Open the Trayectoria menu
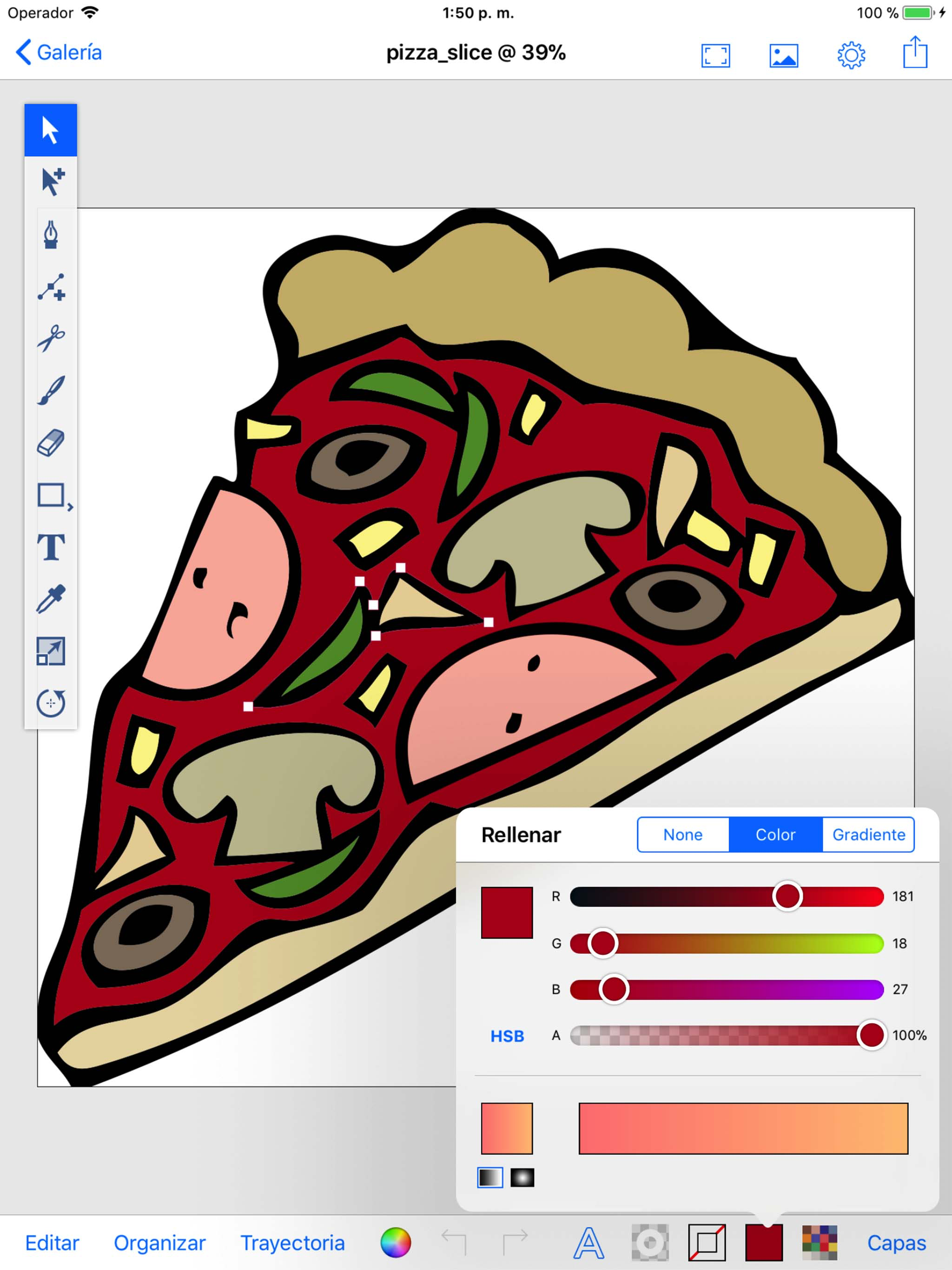This screenshot has height=1270, width=952. (292, 1243)
